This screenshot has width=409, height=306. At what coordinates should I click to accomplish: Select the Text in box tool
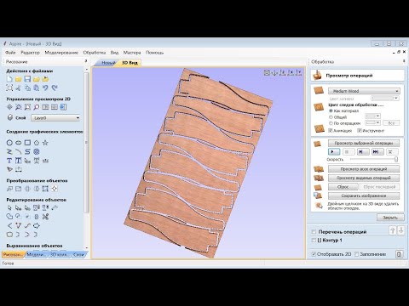pos(19,161)
